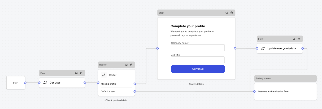Select the Default Case router row

(116, 91)
